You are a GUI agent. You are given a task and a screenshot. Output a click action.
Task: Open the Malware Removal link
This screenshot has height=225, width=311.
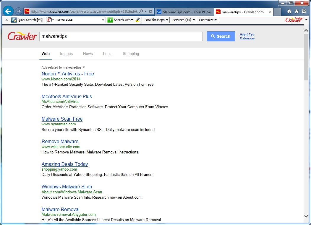[x=61, y=209]
